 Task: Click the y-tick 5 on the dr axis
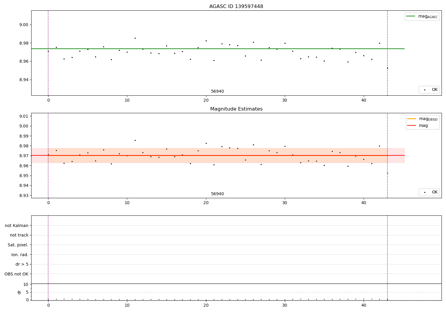coord(27,292)
